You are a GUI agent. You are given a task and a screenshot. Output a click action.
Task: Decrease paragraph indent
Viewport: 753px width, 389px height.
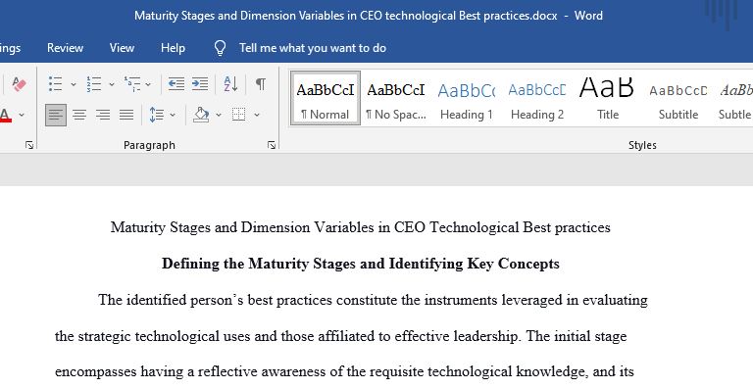176,84
